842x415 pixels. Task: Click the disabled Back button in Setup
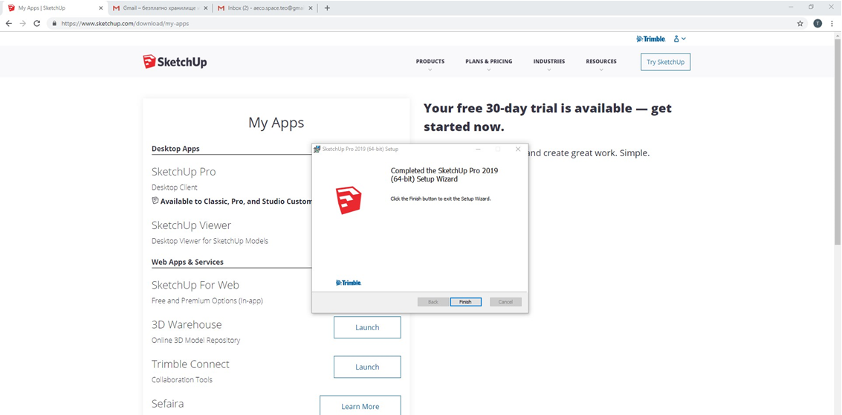pos(433,302)
